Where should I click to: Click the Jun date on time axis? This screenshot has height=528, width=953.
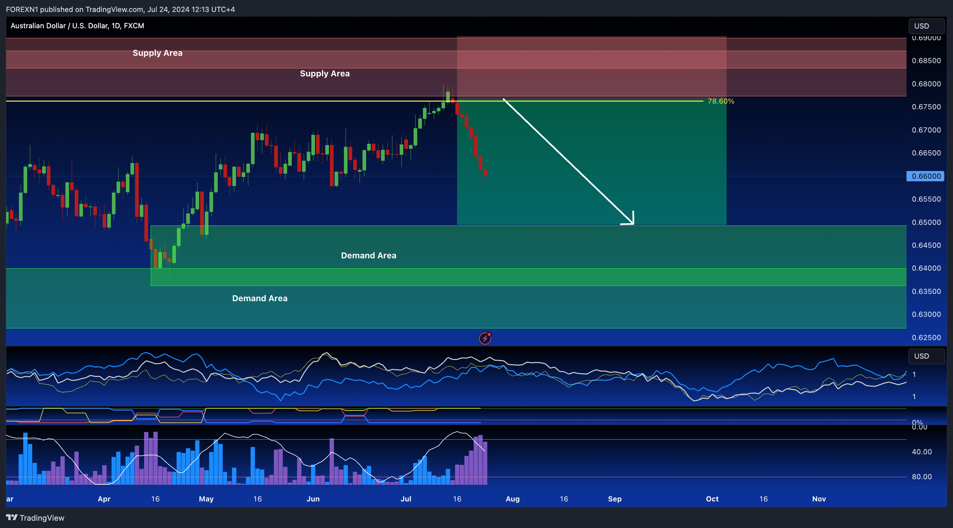click(313, 499)
